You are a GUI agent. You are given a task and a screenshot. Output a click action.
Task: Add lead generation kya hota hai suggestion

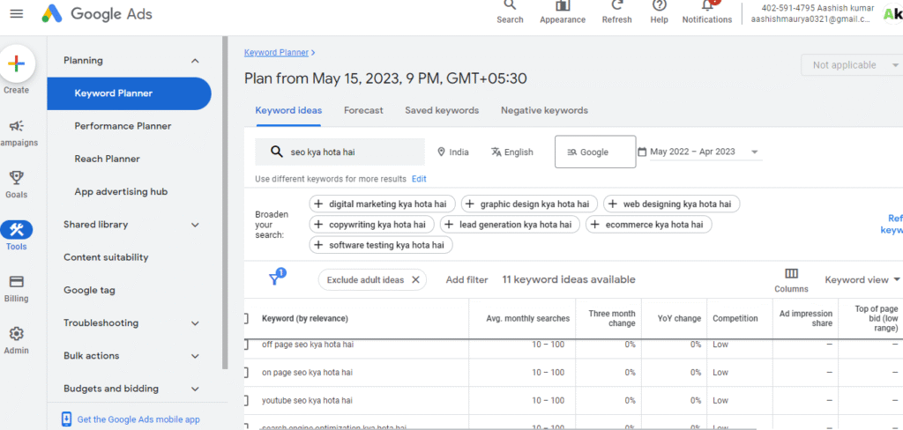coord(510,225)
